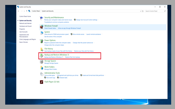
Task: Select Hardware and Sound in the sidebar
Action: tap(25, 26)
